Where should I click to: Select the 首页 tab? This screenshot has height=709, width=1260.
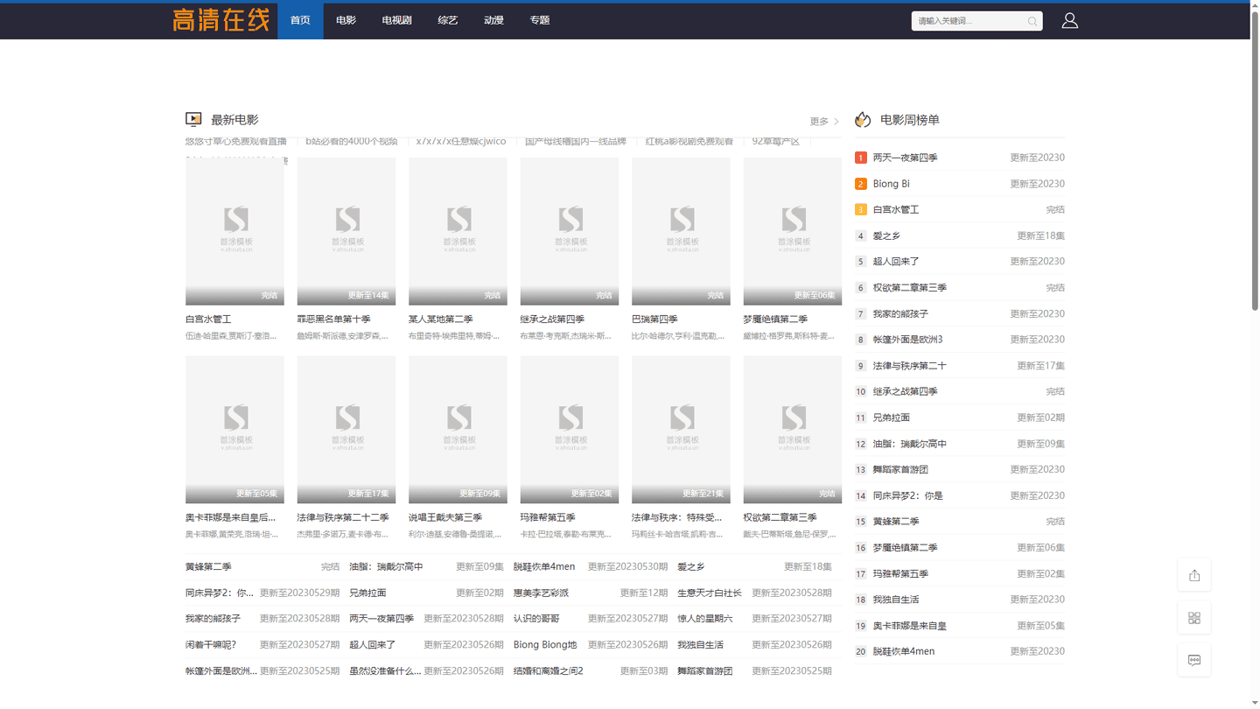tap(300, 20)
